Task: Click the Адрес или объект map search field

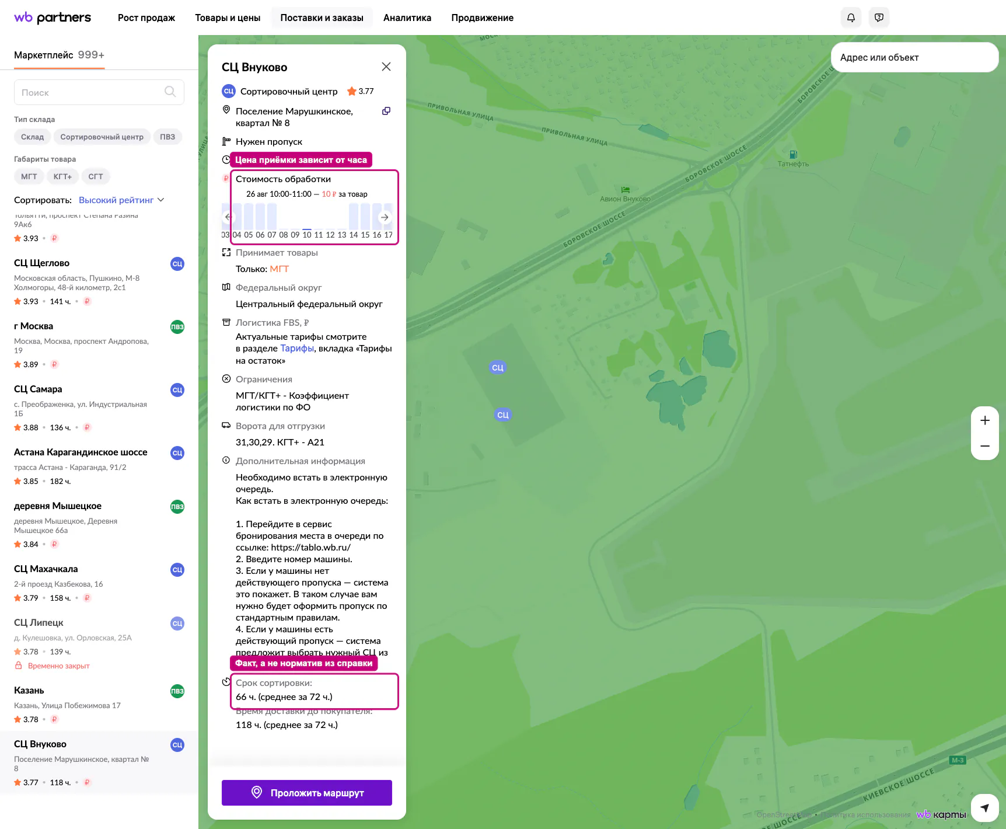Action: click(914, 57)
